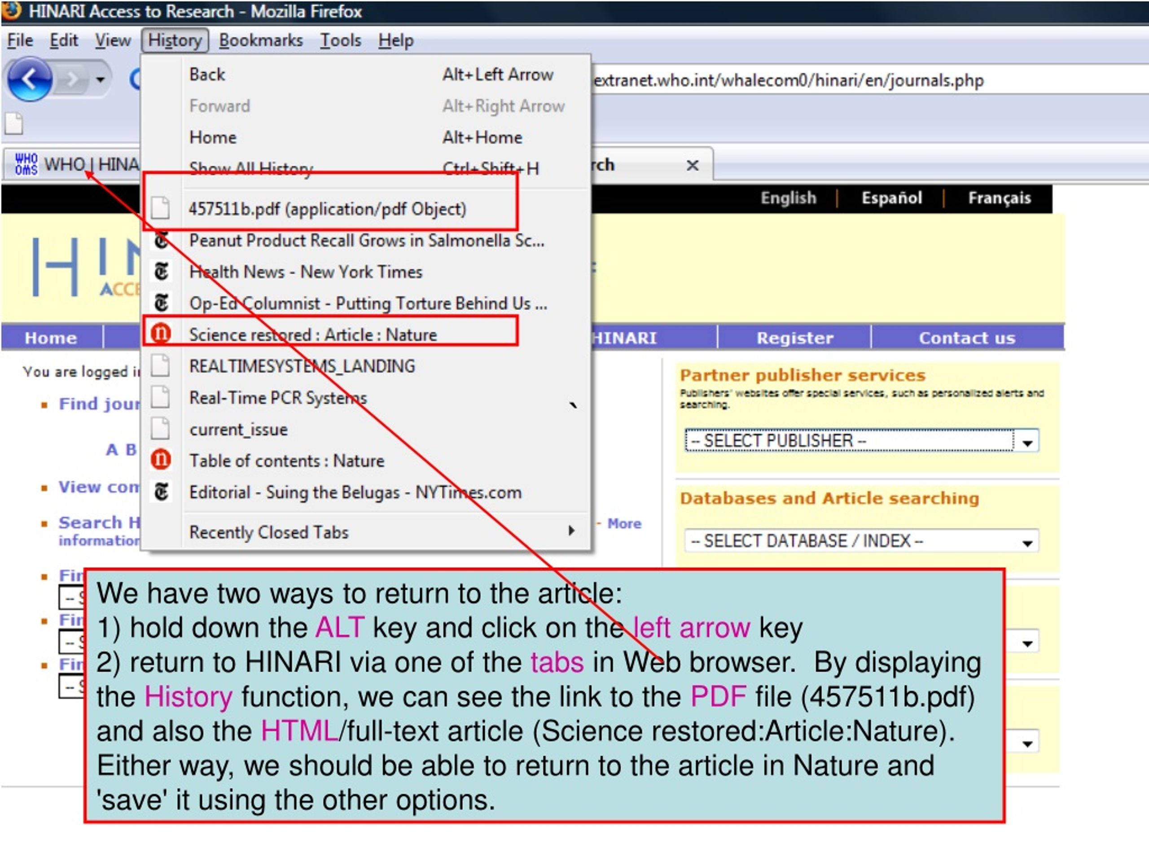Image resolution: width=1149 pixels, height=861 pixels.
Task: Go to HINARI Home nav link
Action: [x=50, y=338]
